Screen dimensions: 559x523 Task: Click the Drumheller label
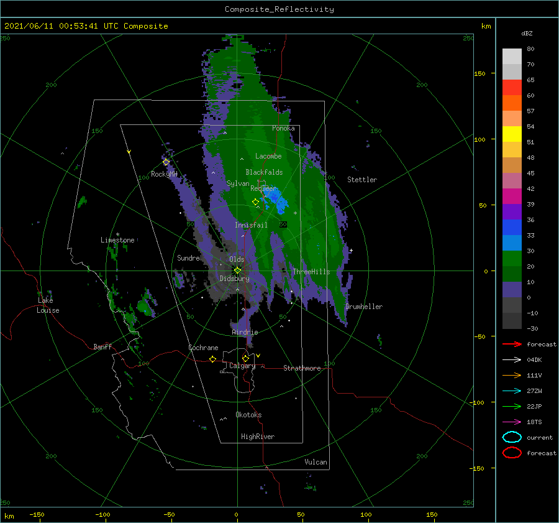pyautogui.click(x=364, y=307)
